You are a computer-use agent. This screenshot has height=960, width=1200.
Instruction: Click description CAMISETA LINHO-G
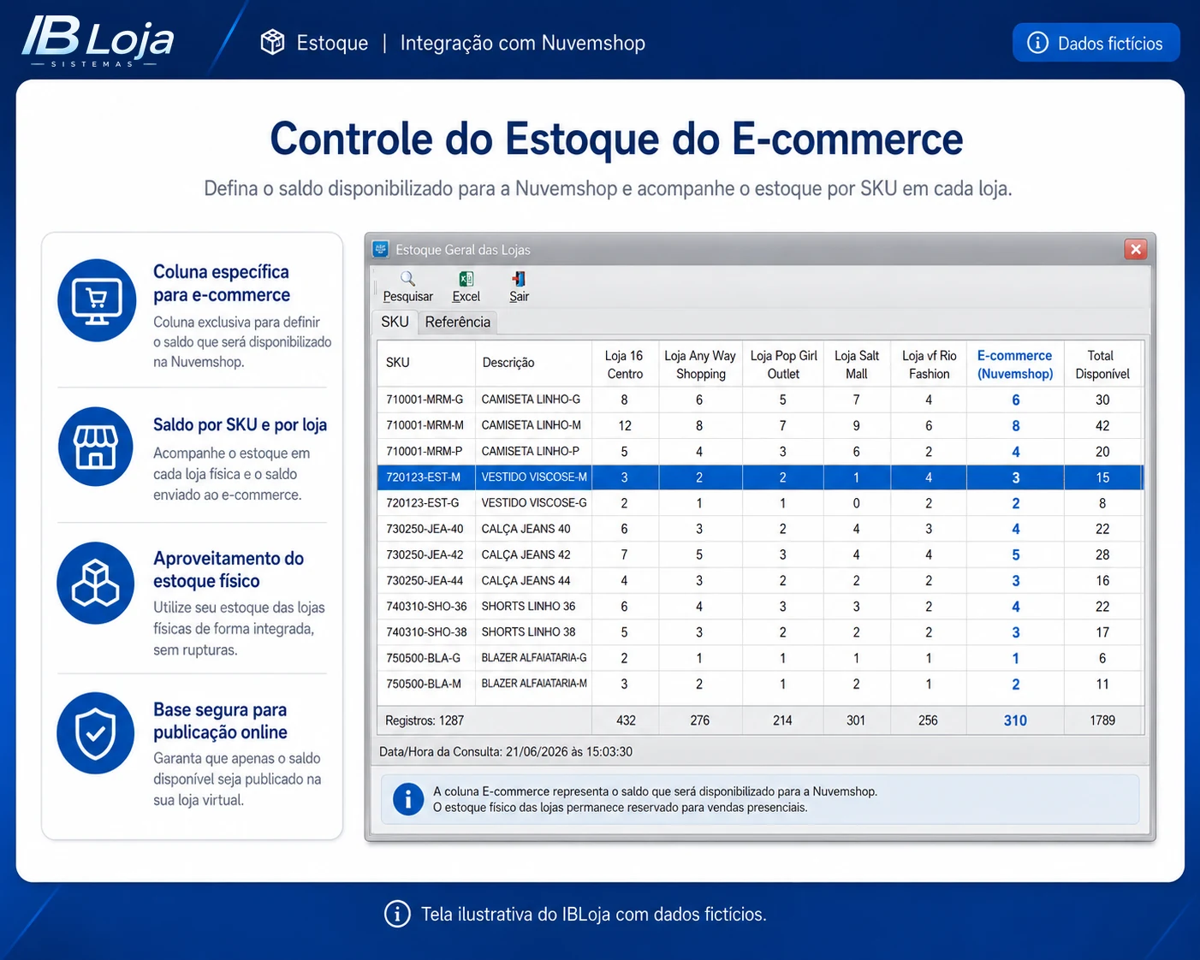tap(531, 400)
